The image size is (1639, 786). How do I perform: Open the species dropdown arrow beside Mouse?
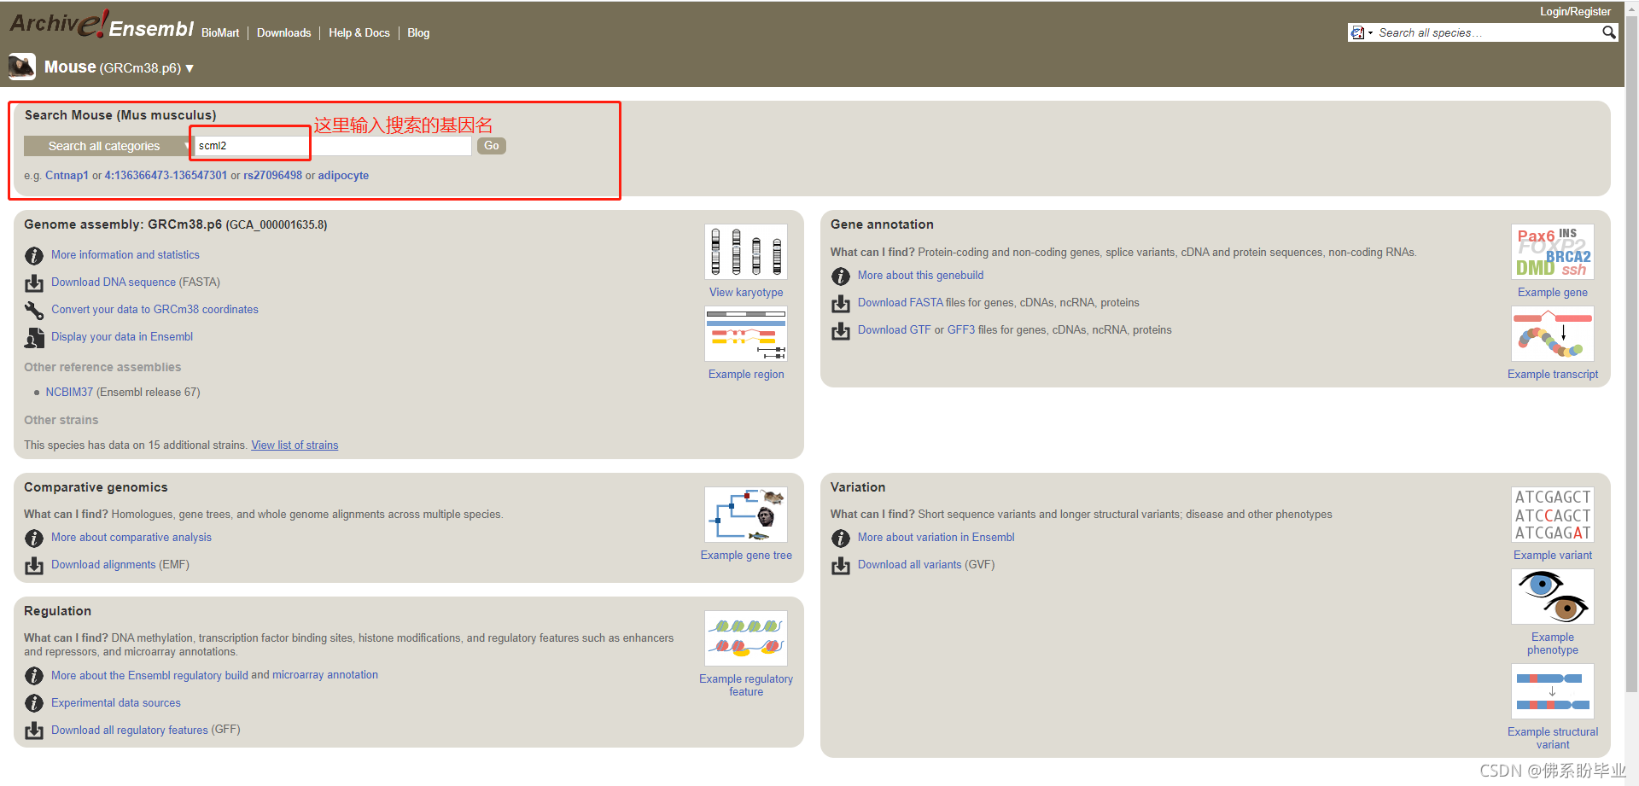pyautogui.click(x=190, y=68)
